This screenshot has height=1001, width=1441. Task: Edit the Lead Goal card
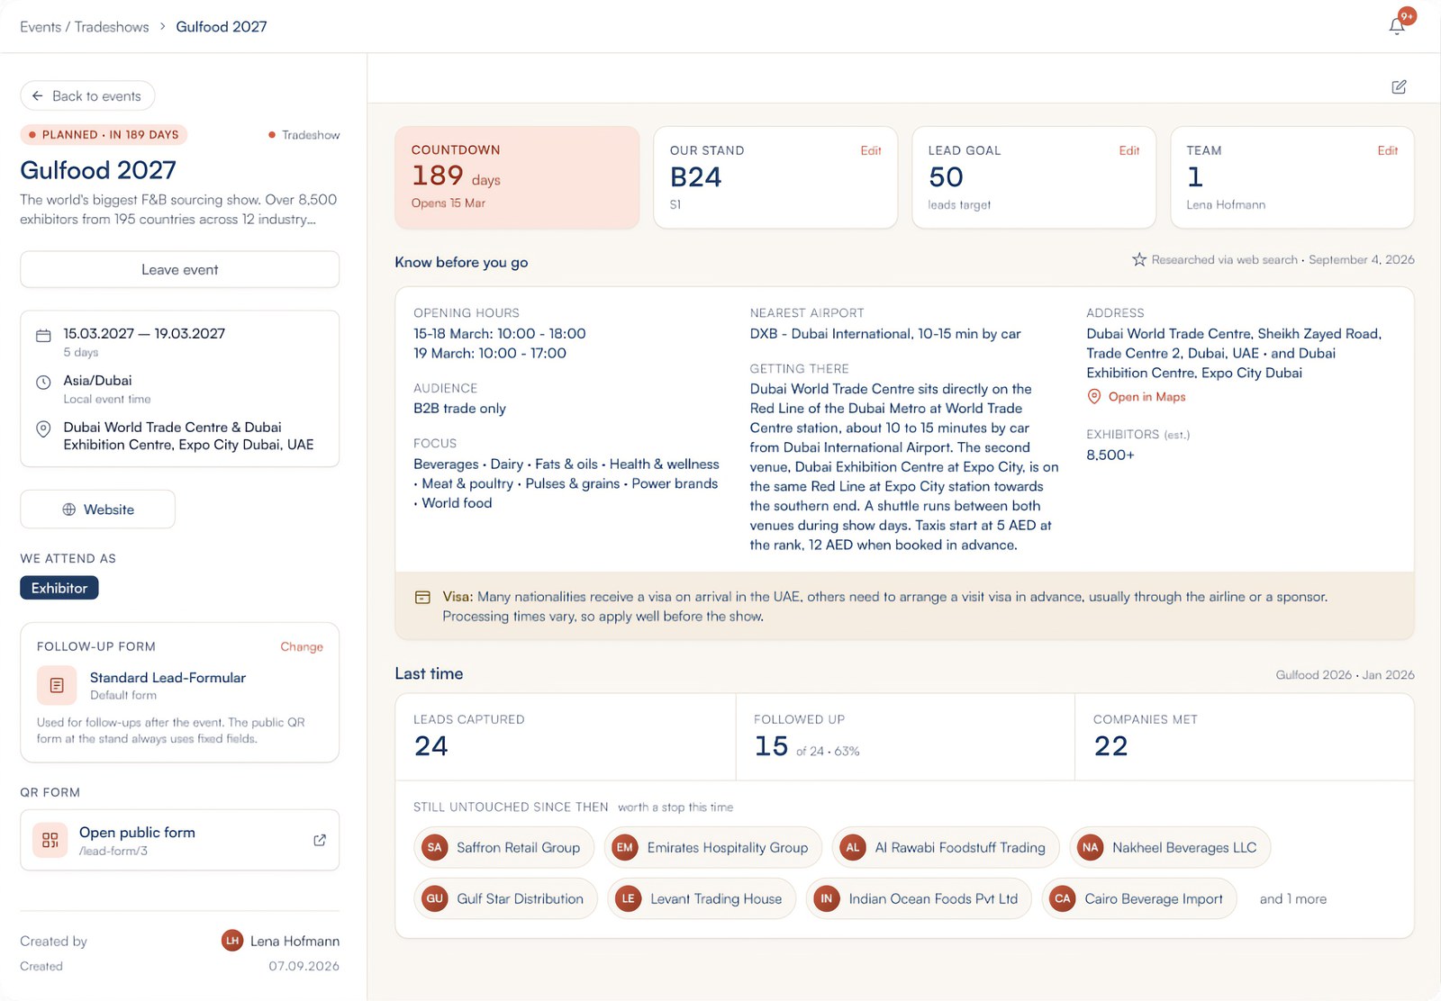[1129, 150]
